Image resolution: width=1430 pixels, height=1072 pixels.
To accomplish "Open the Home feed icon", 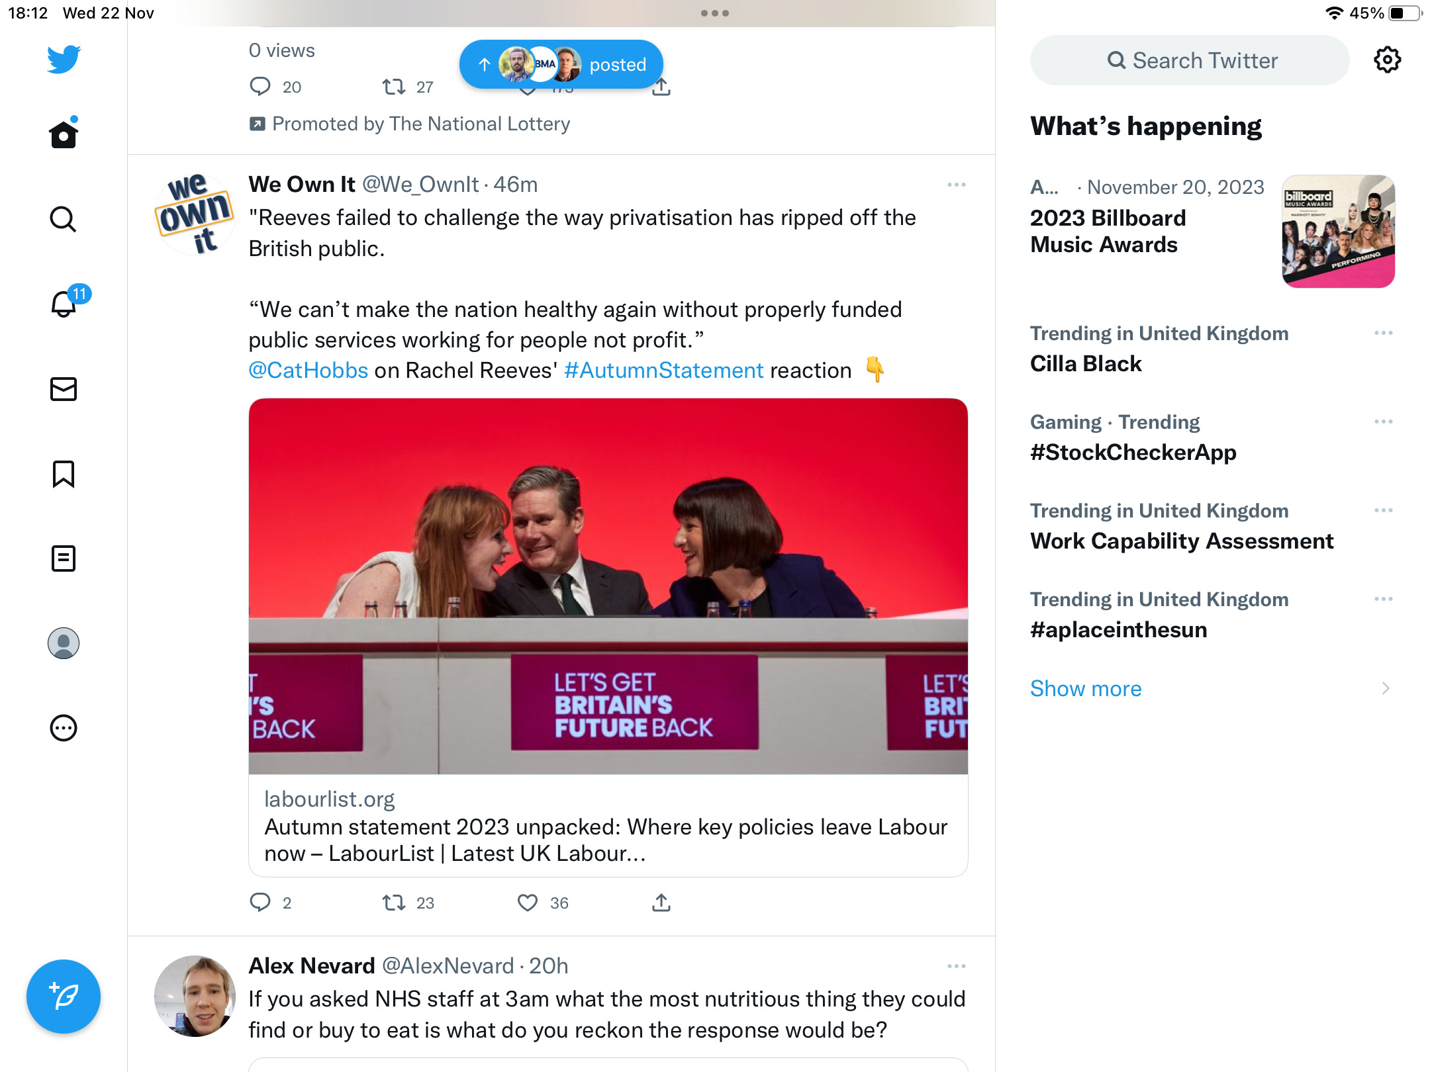I will click(64, 134).
